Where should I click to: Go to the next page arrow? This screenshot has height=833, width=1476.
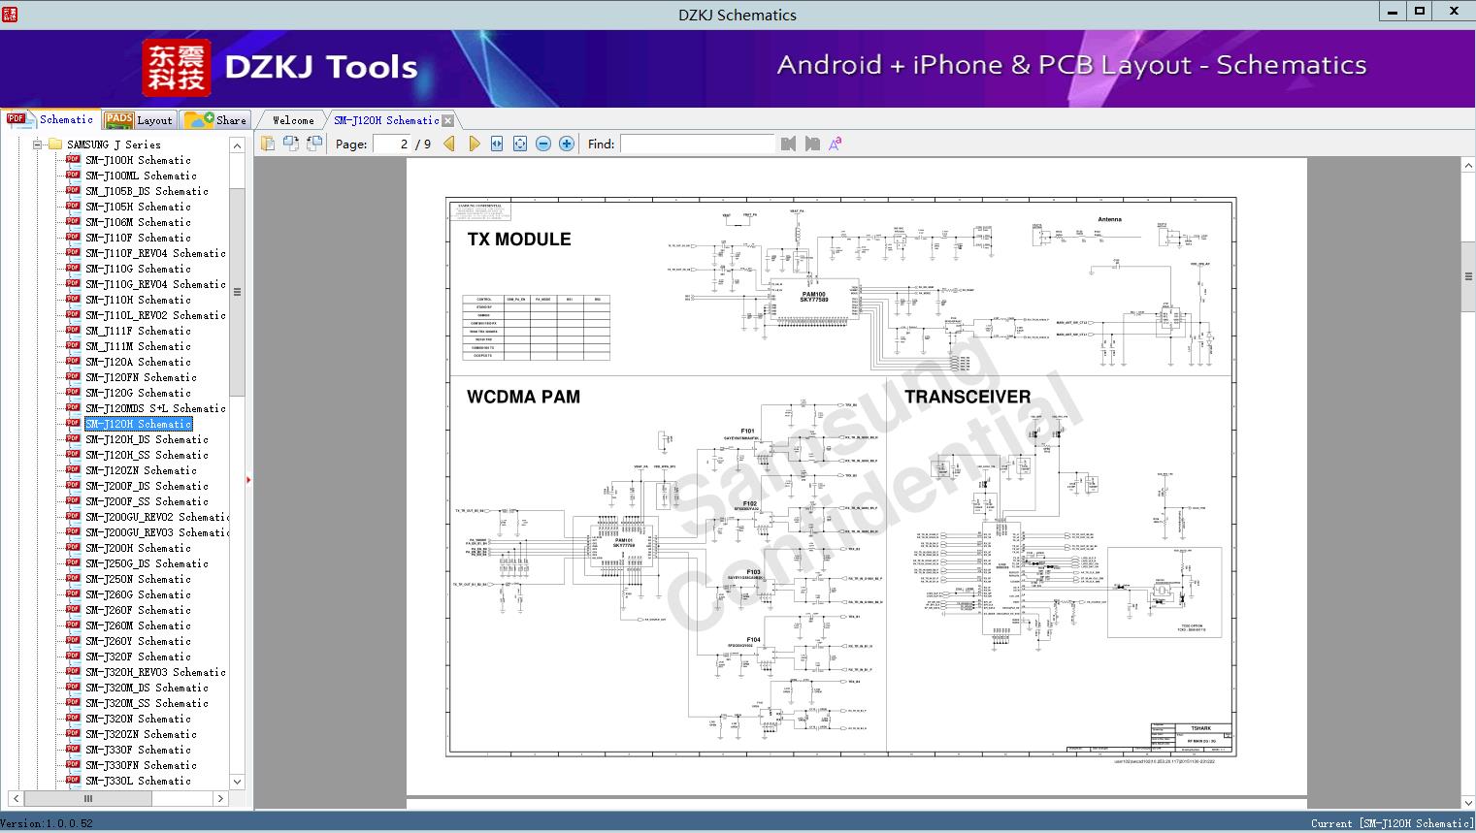coord(474,144)
